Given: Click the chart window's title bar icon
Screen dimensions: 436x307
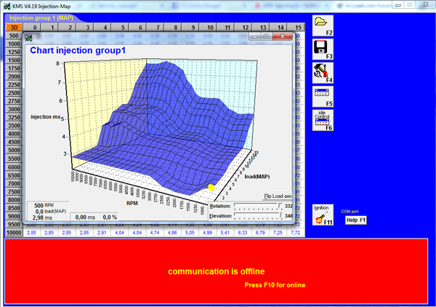Looking at the screenshot, I should tap(29, 37).
